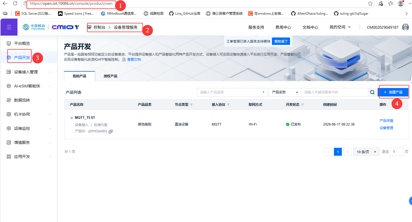This screenshot has height=222, width=412.
Task: Dismiss notice with 我知道了 button
Action: point(281,41)
